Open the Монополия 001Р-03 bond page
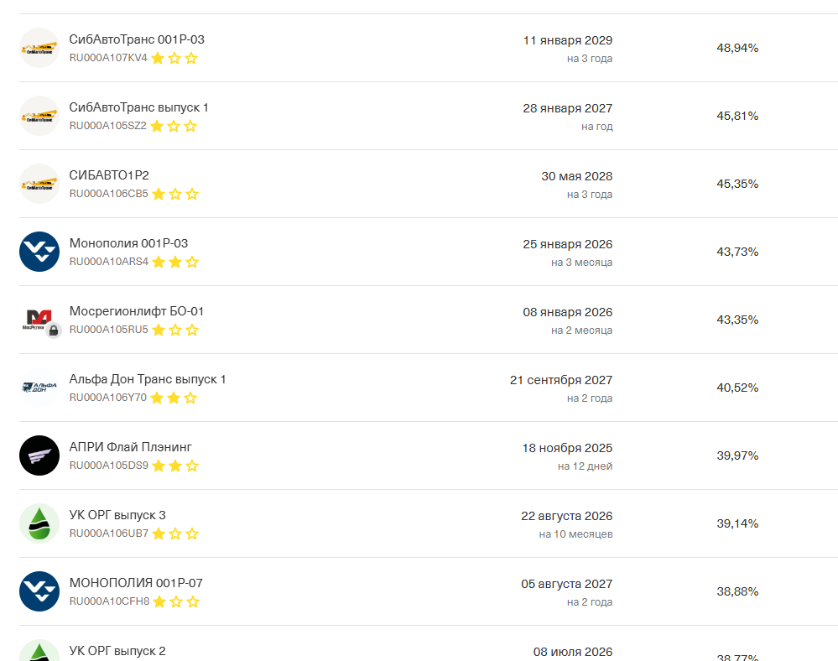Screen dimensions: 838x661 click(x=128, y=243)
